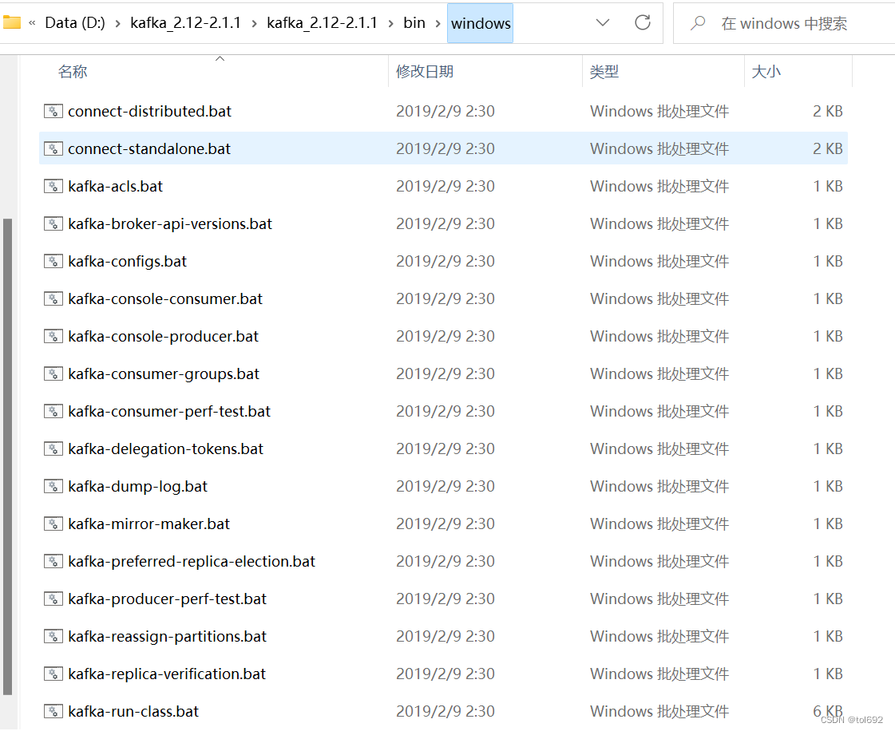Navigate to Data (D:) breadcrumb
The height and width of the screenshot is (731, 895).
click(75, 23)
